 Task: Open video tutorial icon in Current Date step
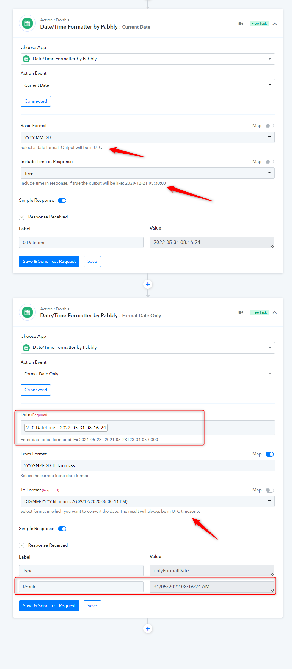pos(241,24)
